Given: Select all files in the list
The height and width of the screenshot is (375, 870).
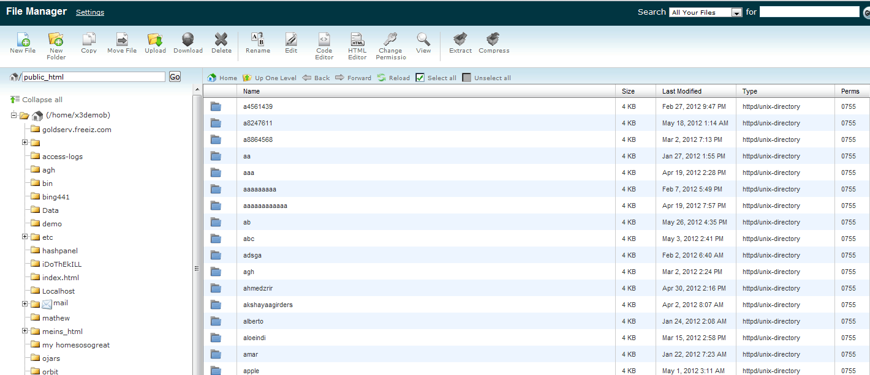Looking at the screenshot, I should click(x=436, y=78).
